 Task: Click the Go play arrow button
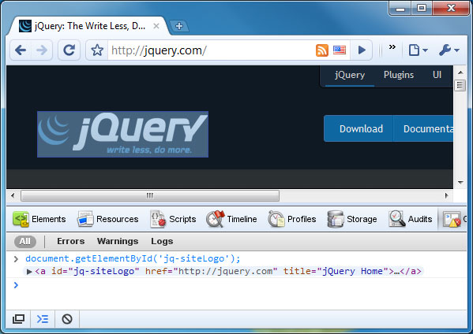point(362,50)
